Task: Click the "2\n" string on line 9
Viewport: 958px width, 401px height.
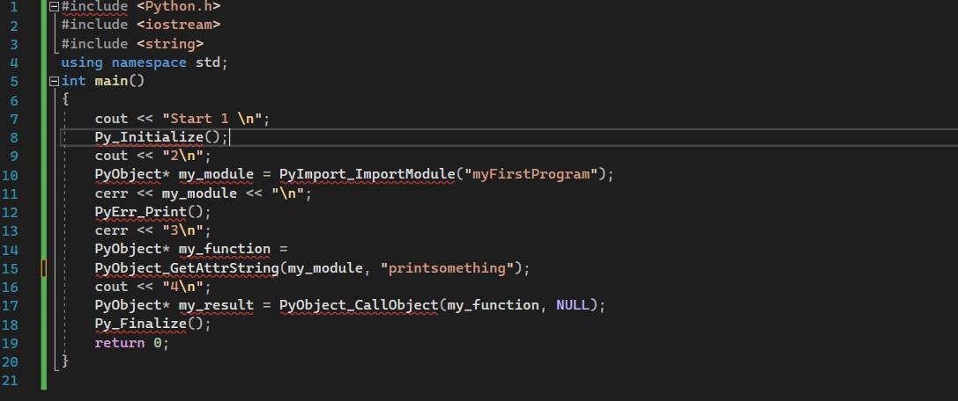Action: click(x=182, y=156)
